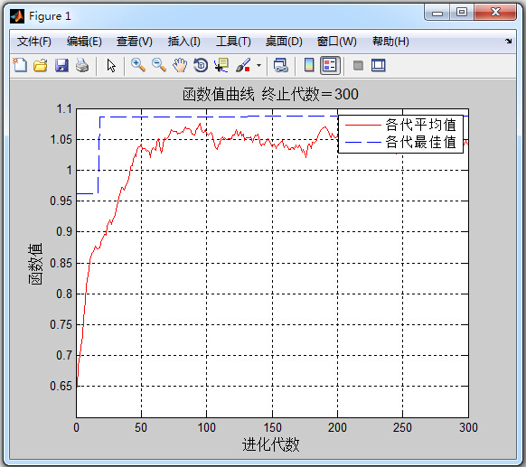Select the Edit Plot arrow tool
Screen dimensions: 526x467
click(111, 65)
